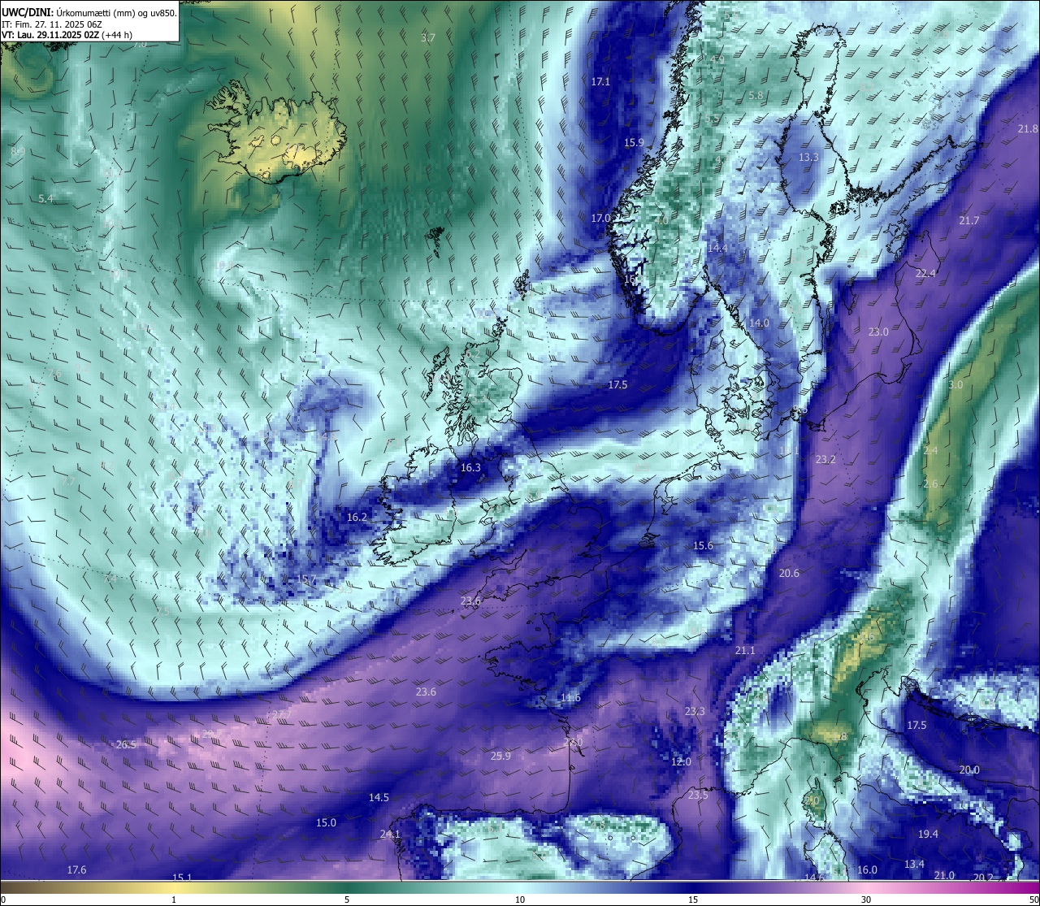Screen dimensions: 1040x906
Task: Click the 15.7 value label
Action: [305, 579]
